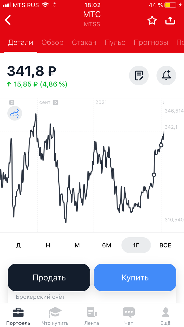Switch chart timeframe to Д

click(18, 245)
